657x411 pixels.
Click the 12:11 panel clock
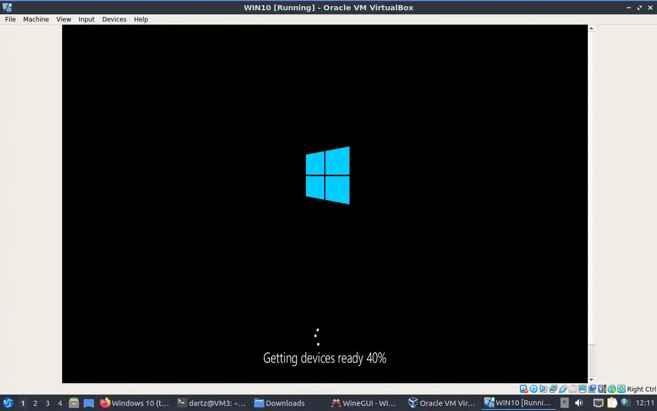pyautogui.click(x=645, y=403)
